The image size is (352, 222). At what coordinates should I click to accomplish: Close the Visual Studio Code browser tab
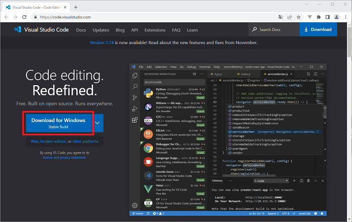point(65,7)
